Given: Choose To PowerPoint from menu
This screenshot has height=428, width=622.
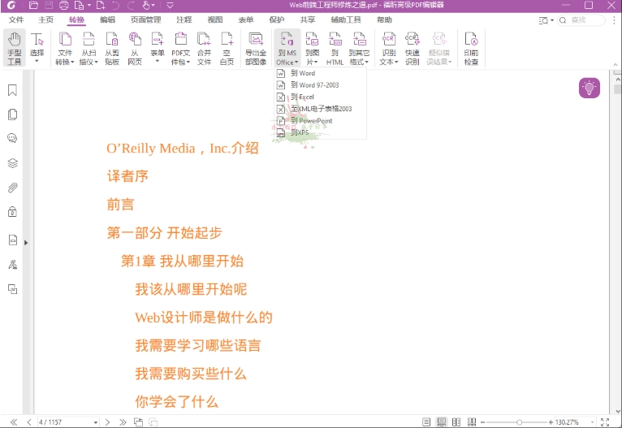Looking at the screenshot, I should (320, 120).
